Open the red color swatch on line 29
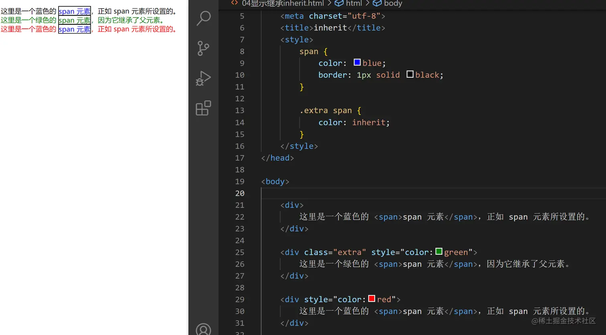Image resolution: width=606 pixels, height=335 pixels. 372,299
